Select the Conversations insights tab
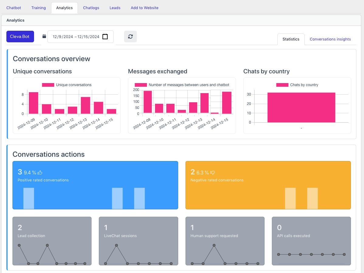 [330, 39]
